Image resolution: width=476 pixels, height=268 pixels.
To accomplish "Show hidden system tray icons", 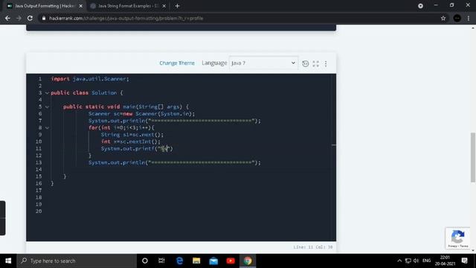I will pyautogui.click(x=399, y=261).
